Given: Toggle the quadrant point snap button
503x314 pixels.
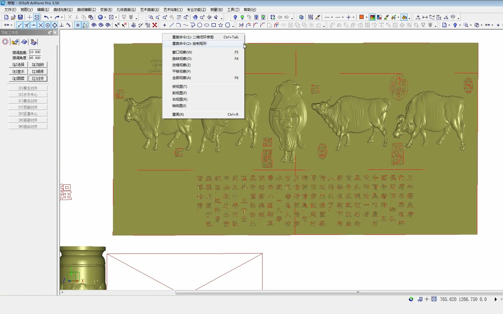Looking at the screenshot, I should (x=55, y=25).
